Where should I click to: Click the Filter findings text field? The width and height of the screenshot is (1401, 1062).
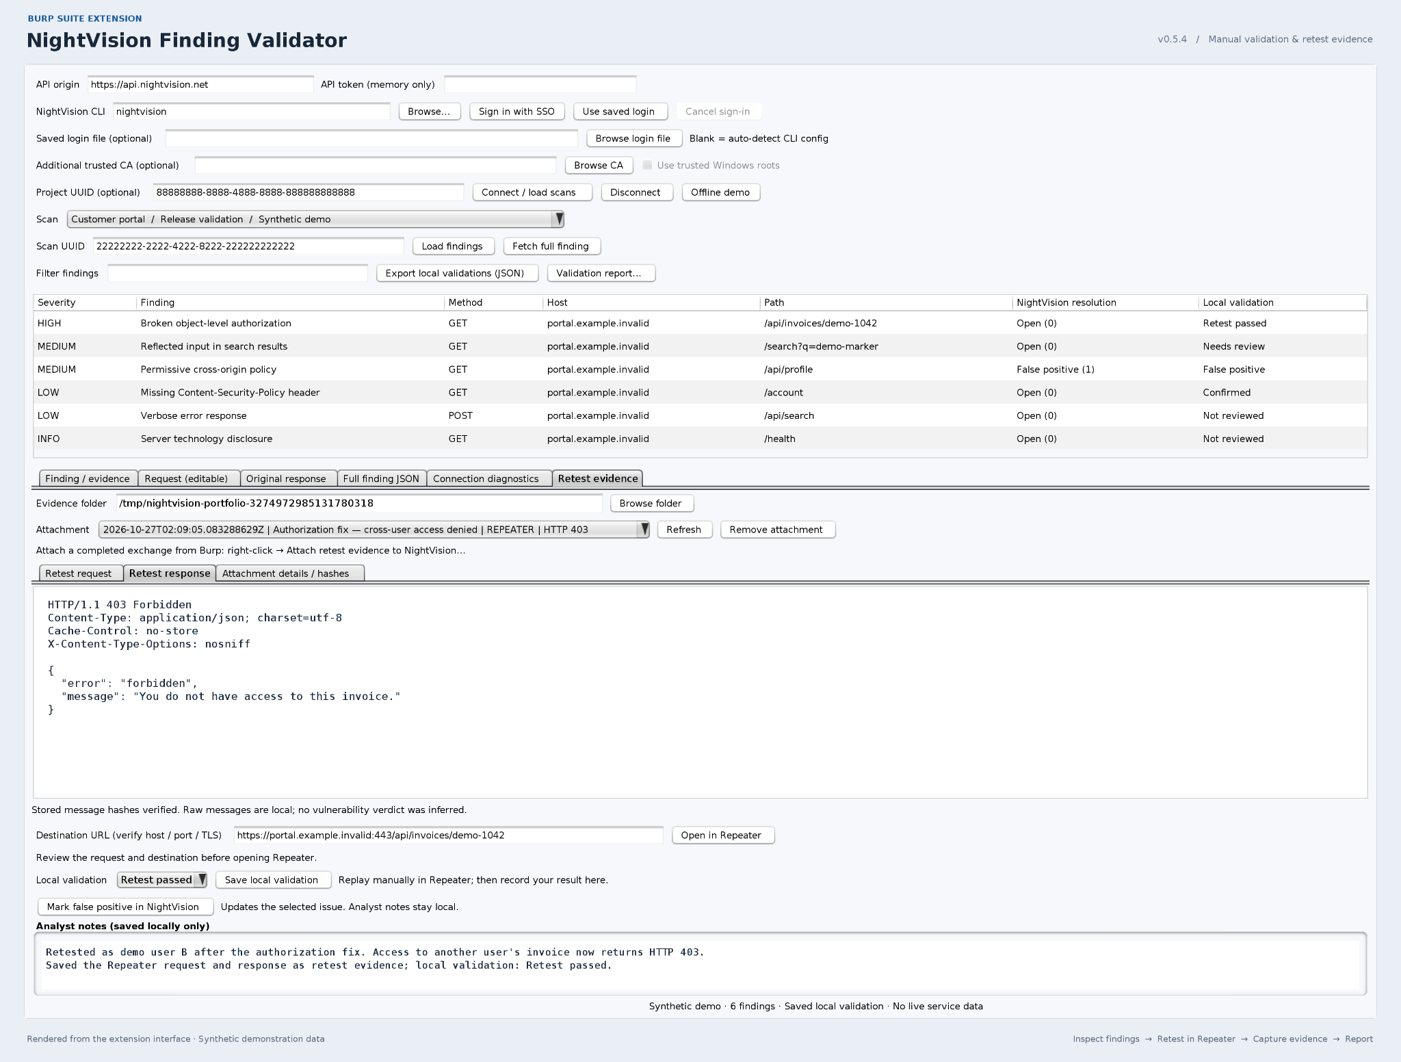(238, 273)
